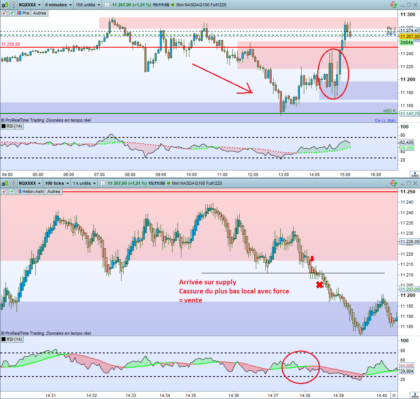Click the double-chevron scroll button on the bottom time axis
The width and height of the screenshot is (420, 399).
(394, 395)
